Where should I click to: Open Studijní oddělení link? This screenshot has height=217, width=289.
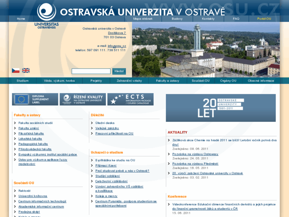click(107, 176)
